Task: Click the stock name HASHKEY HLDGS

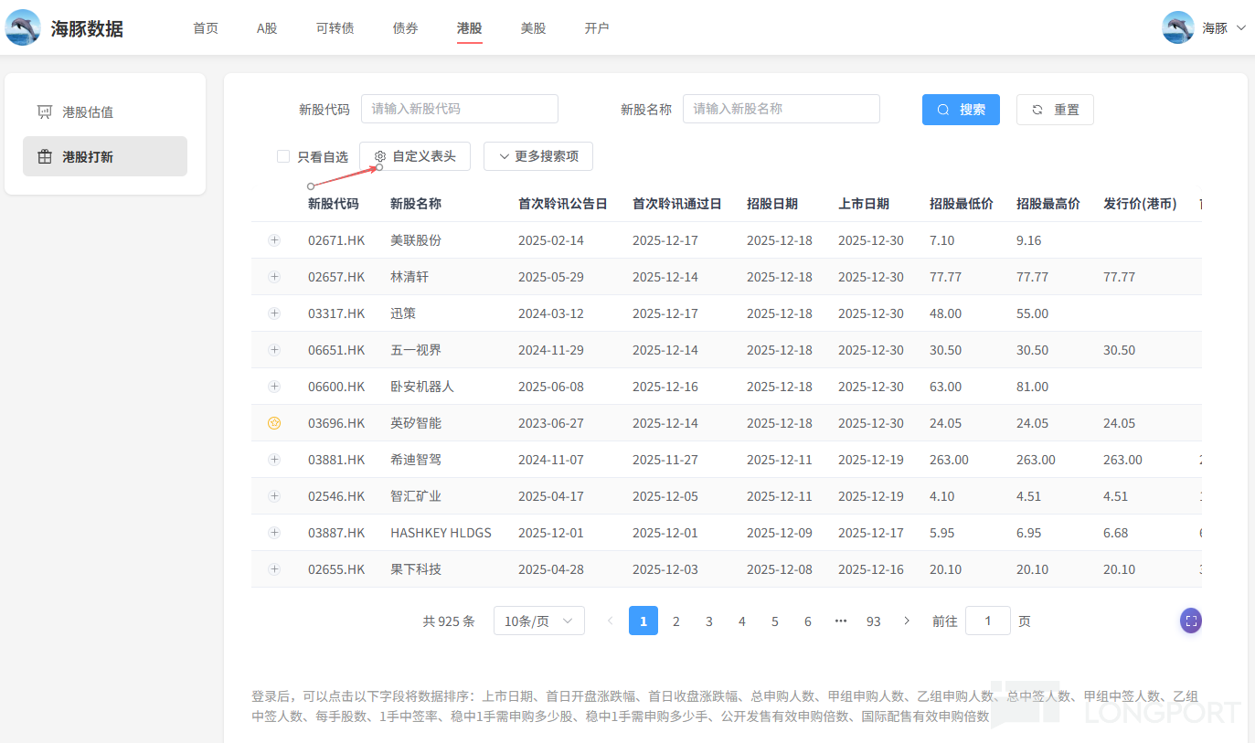Action: 441,533
